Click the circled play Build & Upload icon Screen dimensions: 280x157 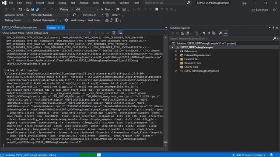(116, 20)
